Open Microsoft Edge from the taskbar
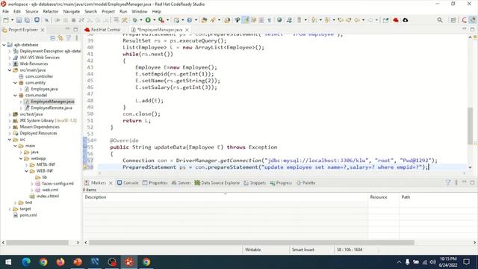 [x=26, y=262]
